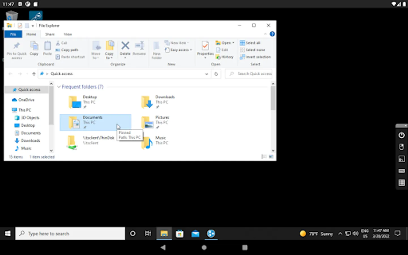
Task: Collapse the Frequent folders section
Action: 59,87
